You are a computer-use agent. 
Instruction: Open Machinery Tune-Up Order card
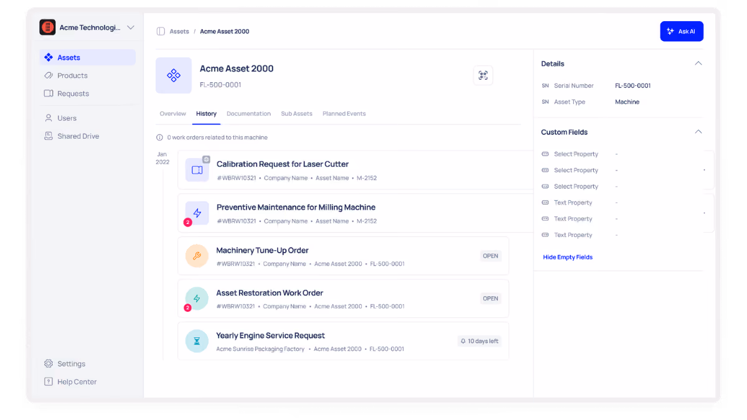pos(343,256)
